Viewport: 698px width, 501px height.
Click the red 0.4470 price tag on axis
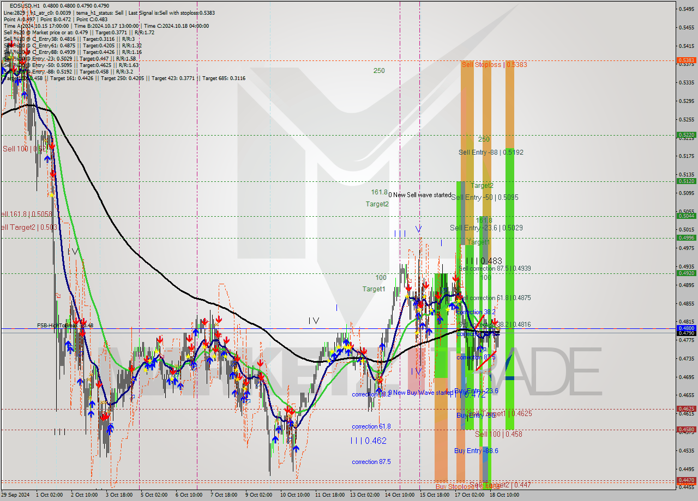(685, 480)
